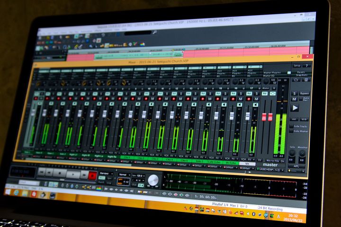Click the left red master fader handle

[x=264, y=117]
